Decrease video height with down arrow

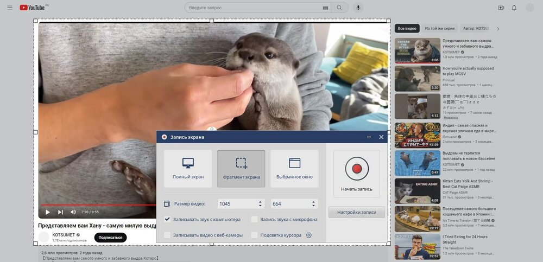tap(313, 206)
